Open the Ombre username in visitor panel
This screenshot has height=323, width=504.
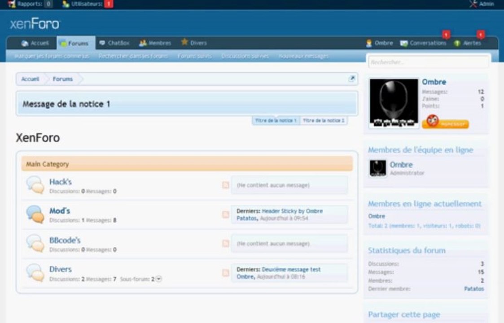click(434, 82)
